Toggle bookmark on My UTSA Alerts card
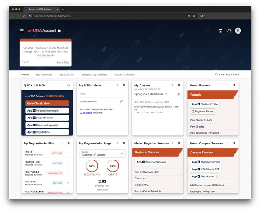Image resolution: width=260 pixels, height=211 pixels. (x=123, y=85)
